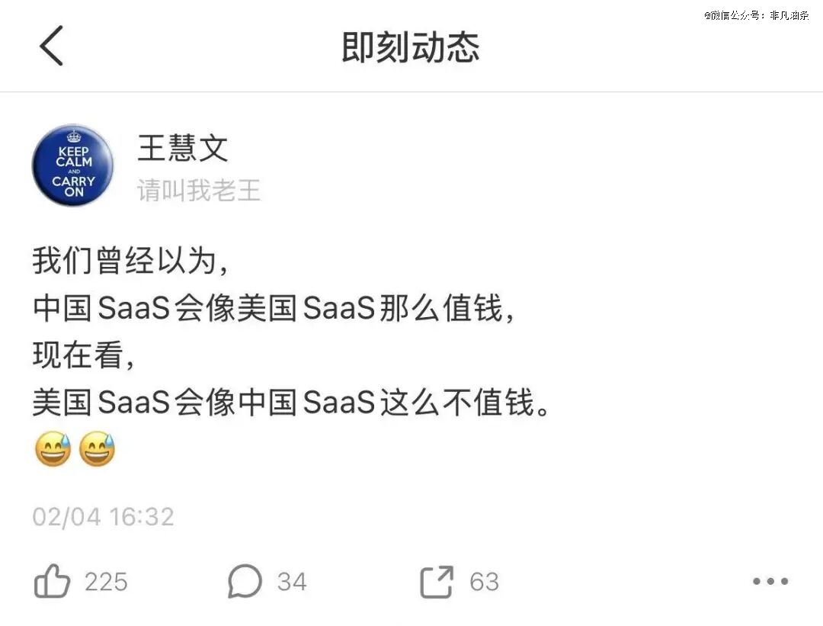
Task: Tap the timestamp 02/04 16:32
Action: (x=104, y=517)
